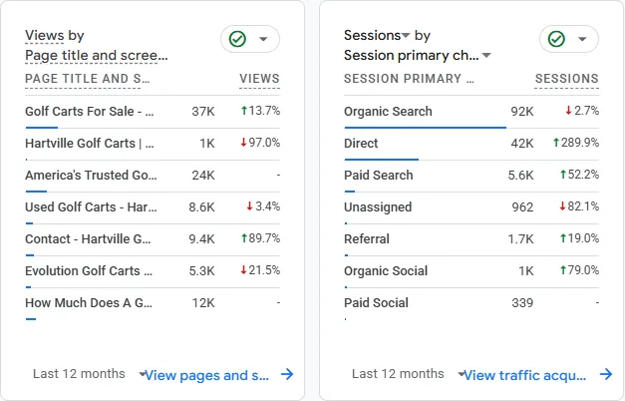Open View pages and screens link
The width and height of the screenshot is (625, 401).
tap(207, 375)
